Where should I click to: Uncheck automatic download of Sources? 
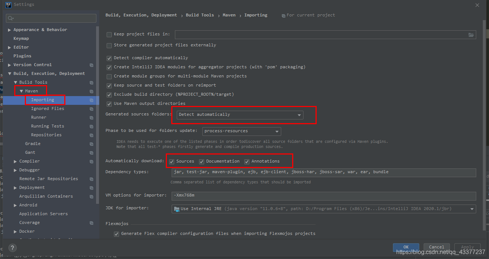point(172,161)
